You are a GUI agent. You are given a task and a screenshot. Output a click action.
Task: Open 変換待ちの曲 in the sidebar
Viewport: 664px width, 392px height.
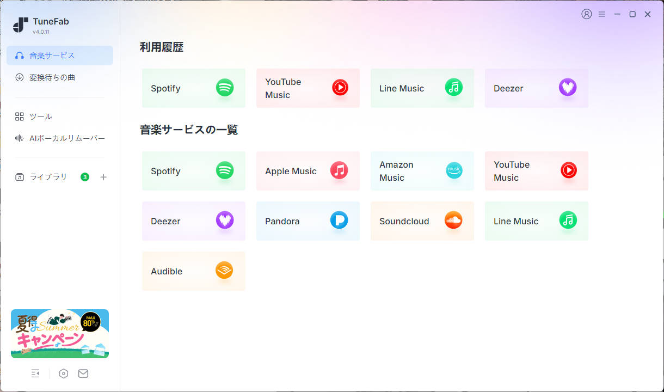[60, 77]
